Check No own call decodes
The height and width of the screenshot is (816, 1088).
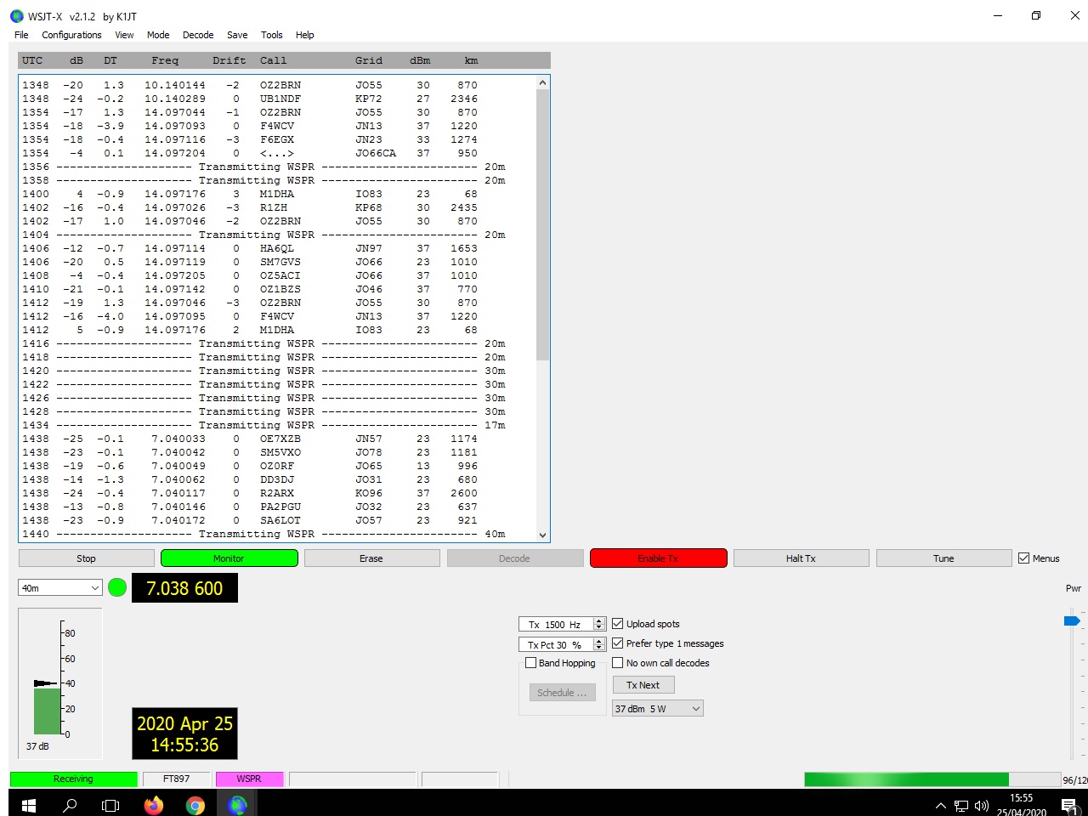point(618,663)
